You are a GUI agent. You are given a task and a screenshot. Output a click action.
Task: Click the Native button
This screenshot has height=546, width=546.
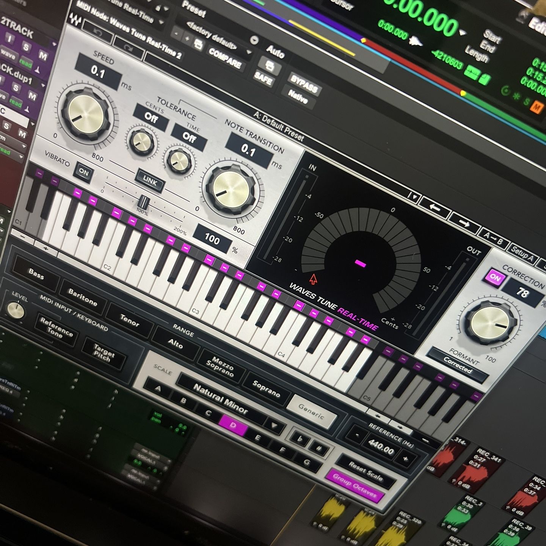click(x=298, y=98)
